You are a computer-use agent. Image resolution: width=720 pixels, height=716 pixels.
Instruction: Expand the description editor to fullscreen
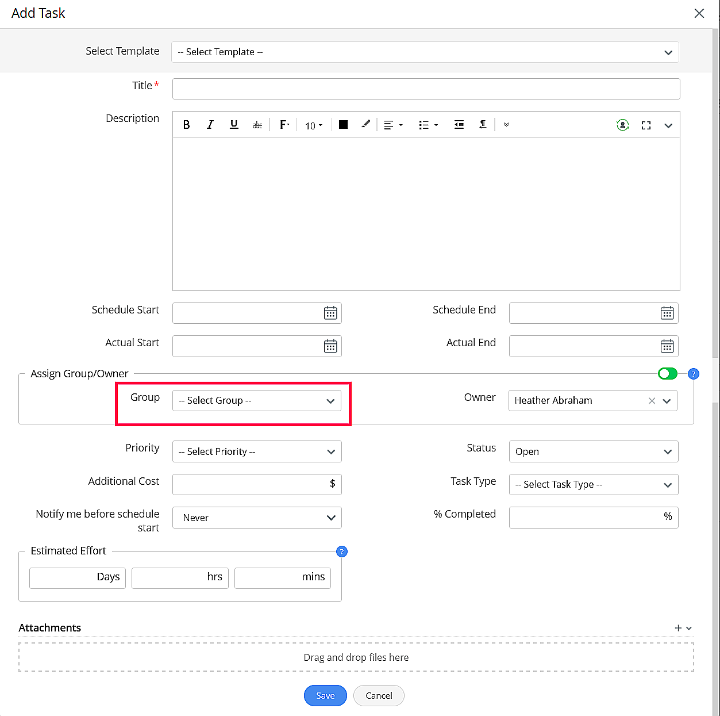click(646, 125)
